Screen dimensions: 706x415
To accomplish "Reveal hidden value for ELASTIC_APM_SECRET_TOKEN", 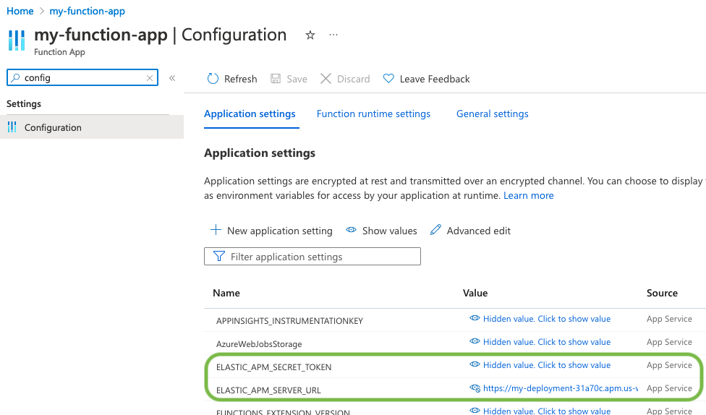I will tap(540, 365).
